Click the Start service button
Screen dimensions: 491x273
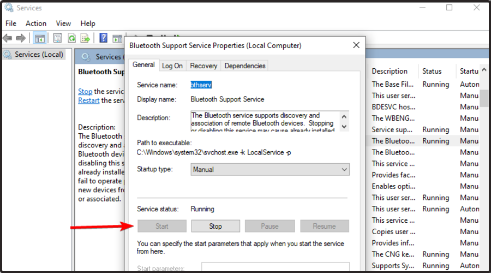pos(162,226)
